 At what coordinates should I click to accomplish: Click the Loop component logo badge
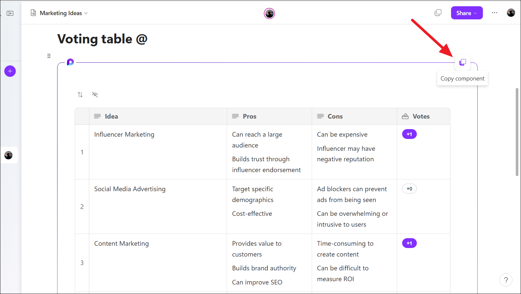point(70,62)
